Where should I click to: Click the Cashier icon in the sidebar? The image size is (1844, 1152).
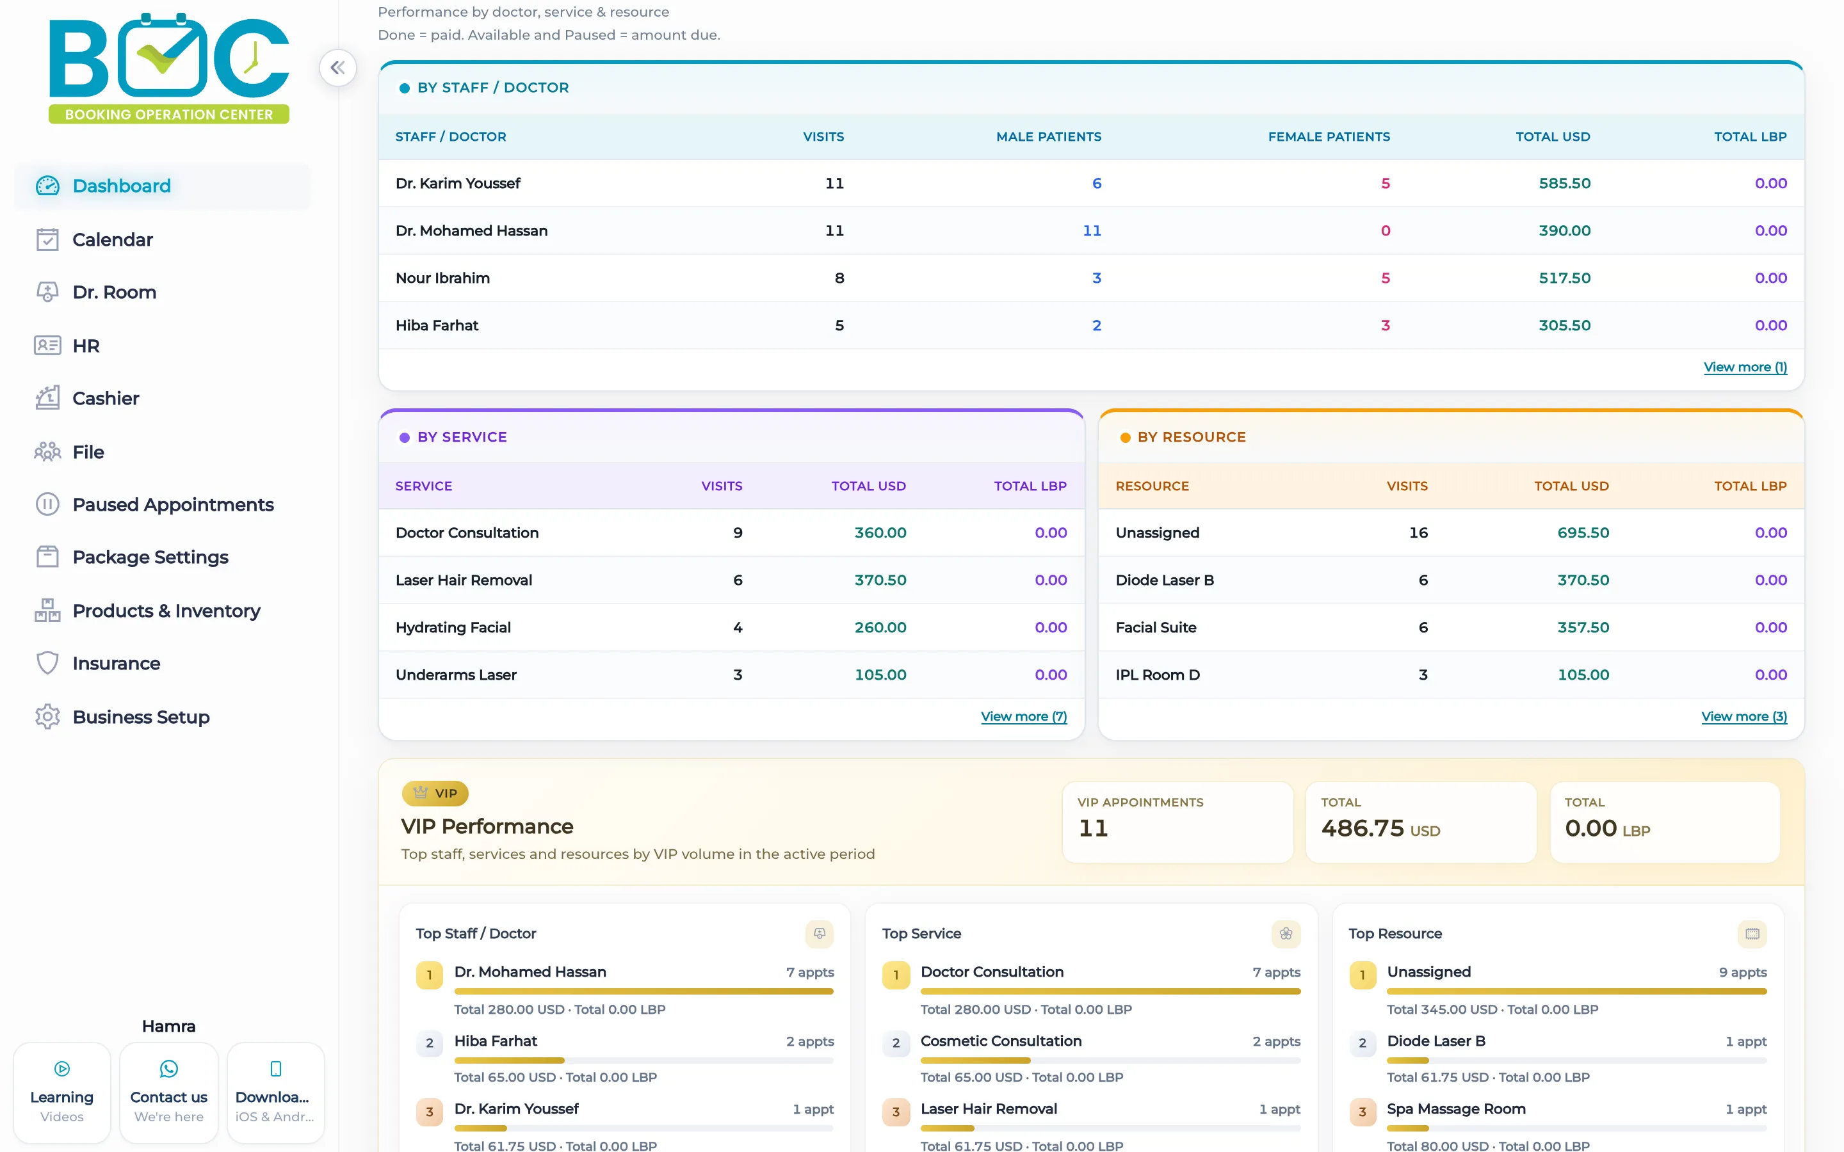click(47, 397)
